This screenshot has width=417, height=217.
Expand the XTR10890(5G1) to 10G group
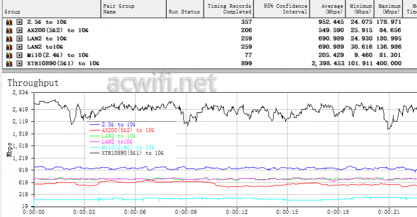tap(19, 63)
